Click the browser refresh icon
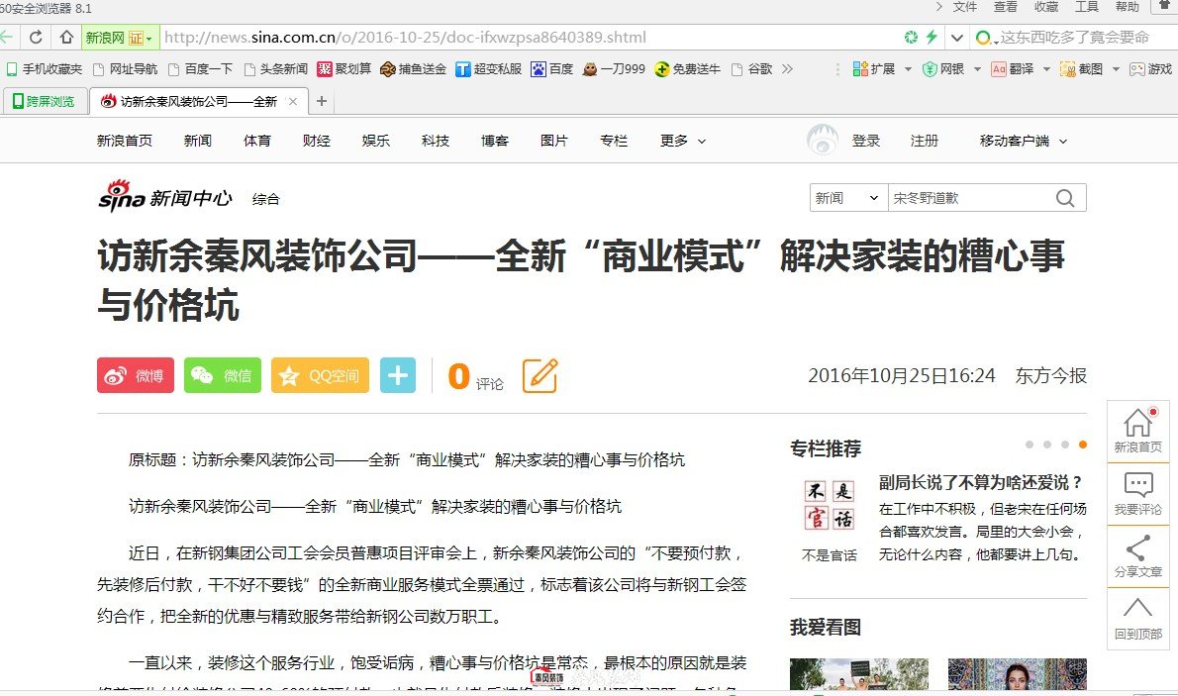The height and width of the screenshot is (696, 1178). (36, 38)
